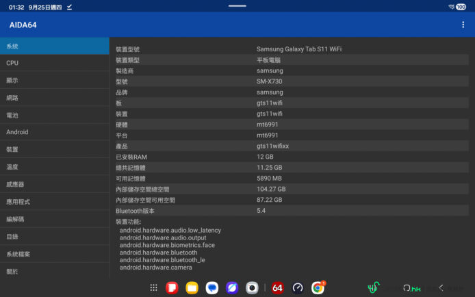475x297 pixels.
Task: Tap the checkmark notification icon in status bar
Action: click(x=69, y=7)
